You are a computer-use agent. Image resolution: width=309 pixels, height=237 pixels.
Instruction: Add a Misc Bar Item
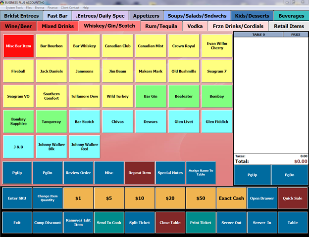[18, 46]
